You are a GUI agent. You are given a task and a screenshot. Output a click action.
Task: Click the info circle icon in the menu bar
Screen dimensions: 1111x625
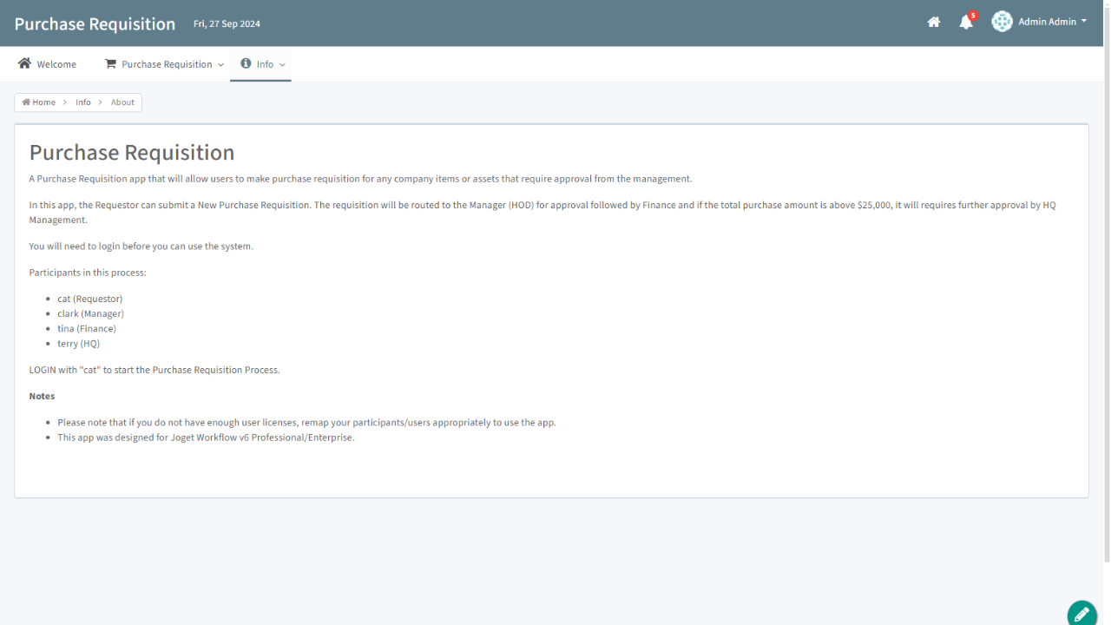pyautogui.click(x=246, y=63)
